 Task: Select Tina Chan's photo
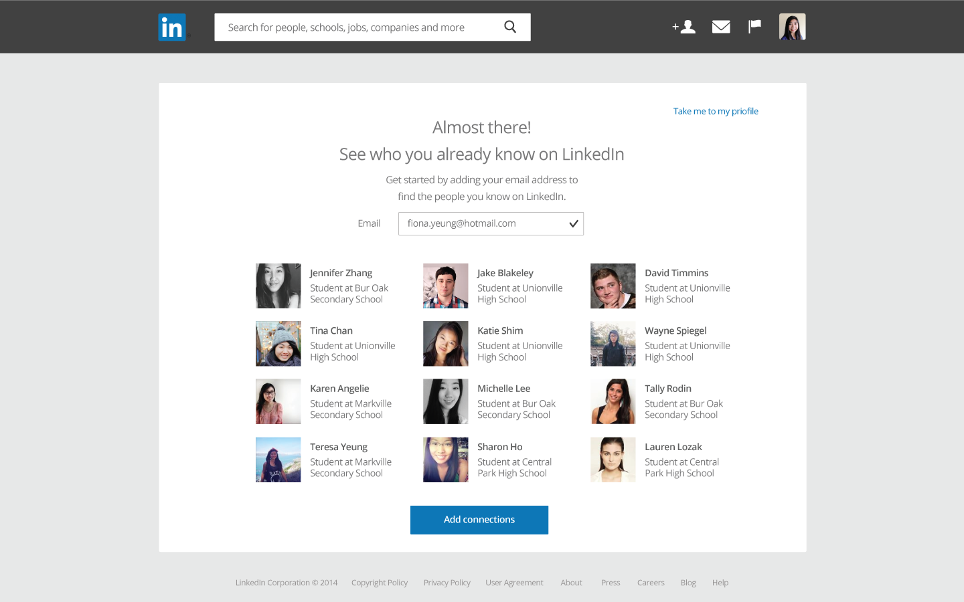pyautogui.click(x=278, y=344)
